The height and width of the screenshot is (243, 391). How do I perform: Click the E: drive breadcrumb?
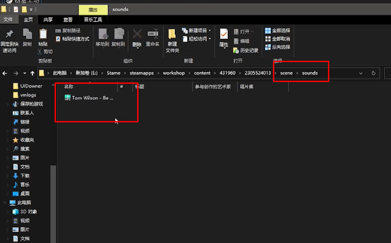(x=87, y=73)
